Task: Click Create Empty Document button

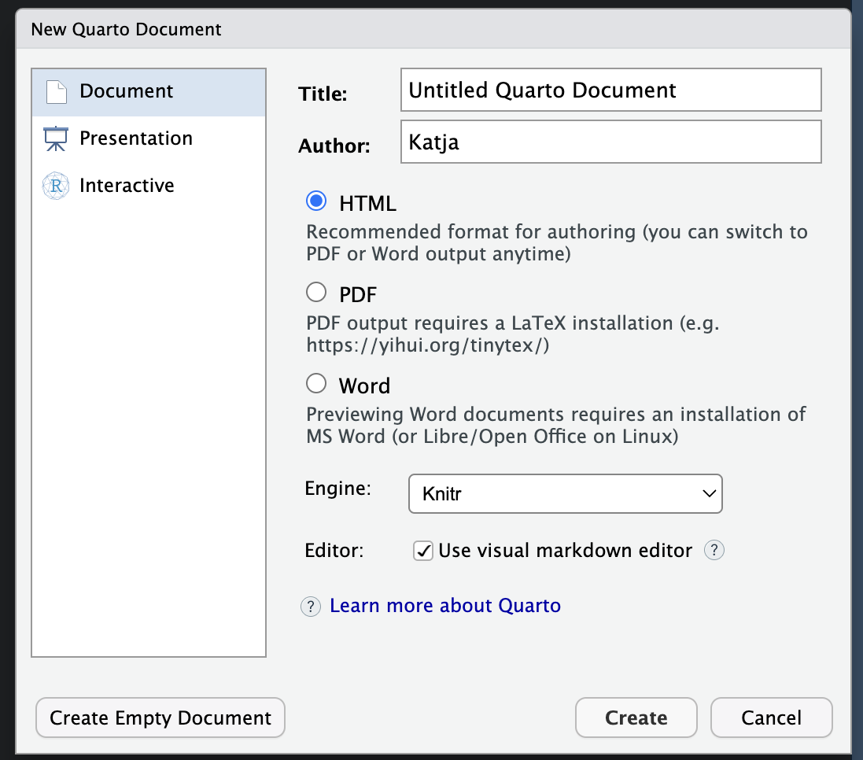Action: click(x=160, y=718)
